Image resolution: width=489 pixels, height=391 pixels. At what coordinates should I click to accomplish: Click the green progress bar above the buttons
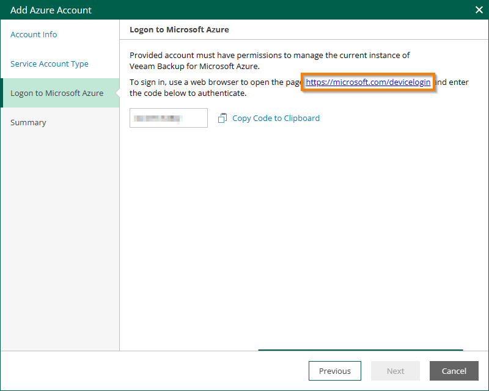coord(360,350)
